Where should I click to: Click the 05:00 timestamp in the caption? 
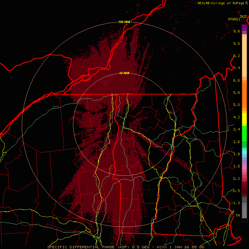[198, 247]
